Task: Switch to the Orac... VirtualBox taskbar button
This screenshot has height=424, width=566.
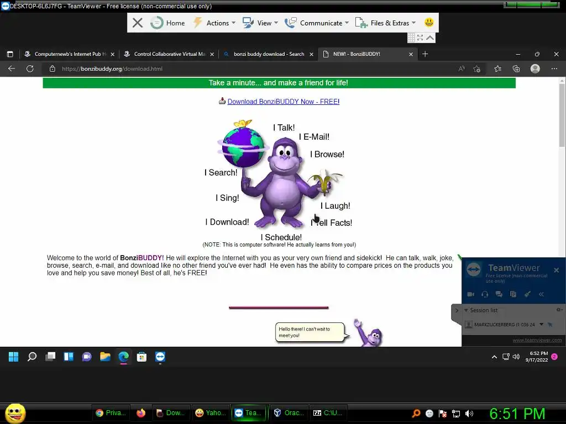Action: pos(289,413)
